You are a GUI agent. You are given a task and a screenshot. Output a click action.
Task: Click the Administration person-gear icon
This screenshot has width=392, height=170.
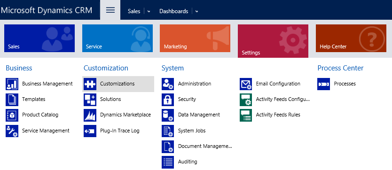point(168,84)
